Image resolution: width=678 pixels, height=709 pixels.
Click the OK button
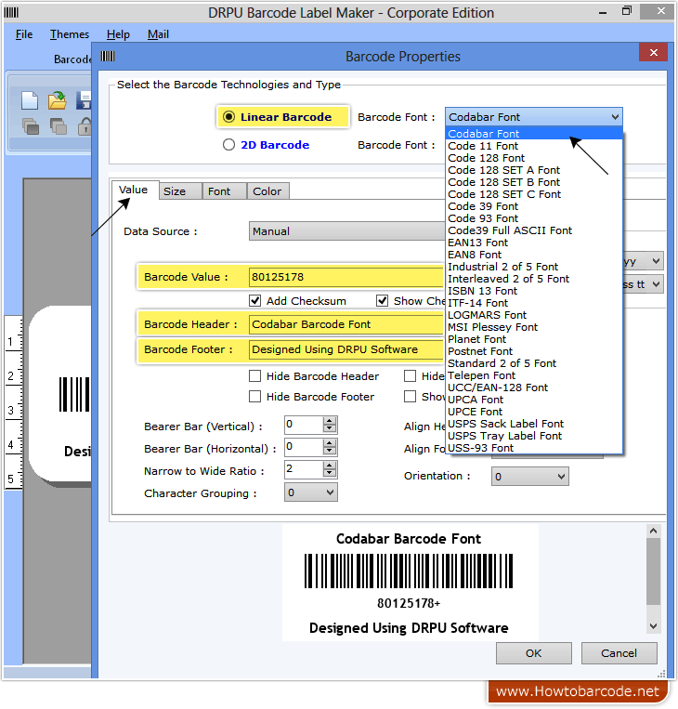(534, 653)
